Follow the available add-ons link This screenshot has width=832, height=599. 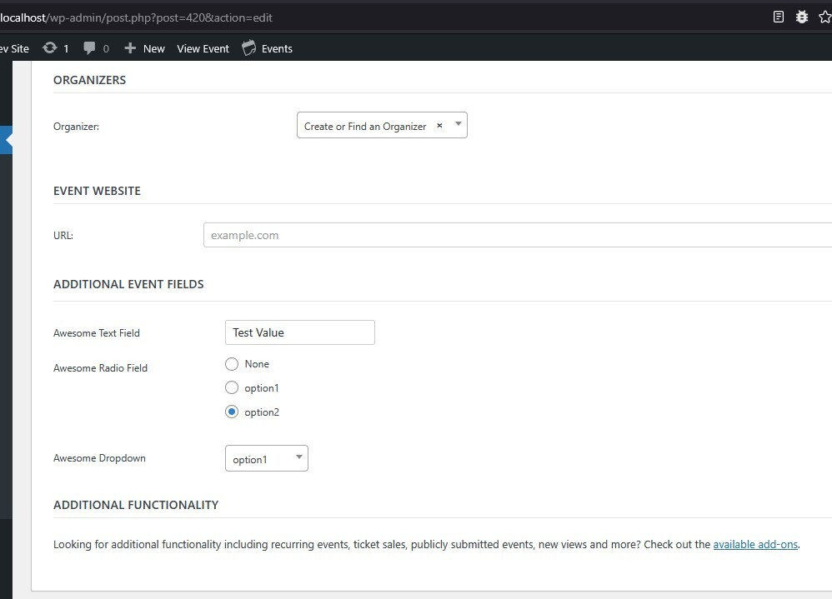(x=755, y=543)
